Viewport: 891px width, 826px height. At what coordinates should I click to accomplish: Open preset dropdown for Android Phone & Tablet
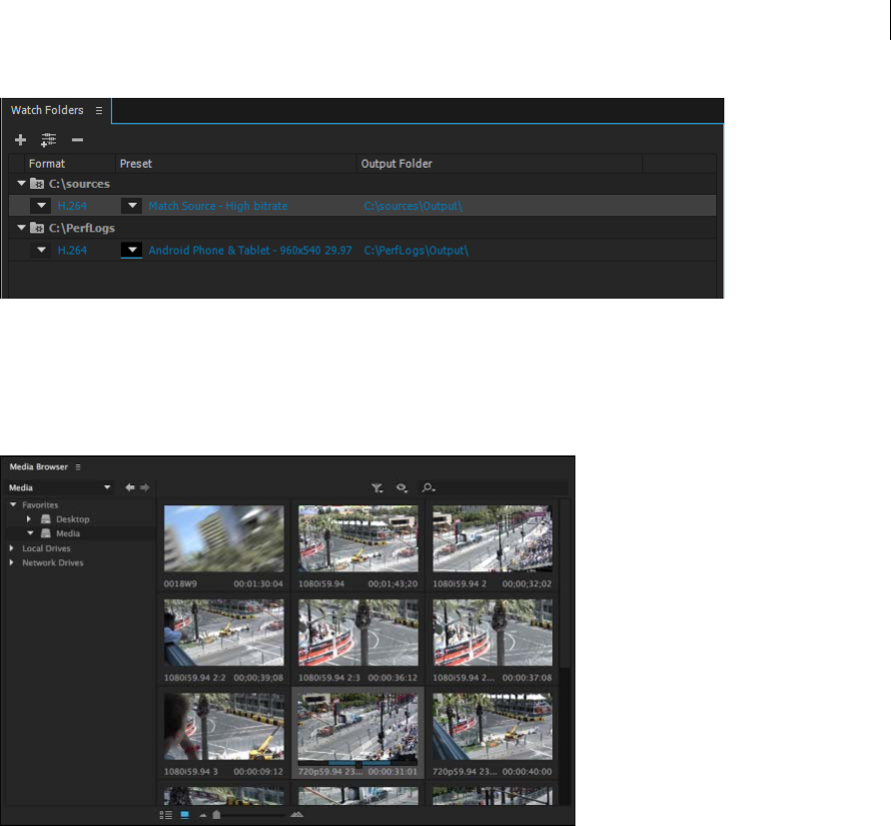(x=132, y=250)
